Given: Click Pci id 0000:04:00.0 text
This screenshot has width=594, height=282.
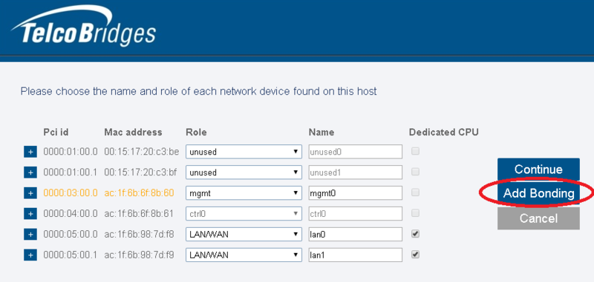Looking at the screenshot, I should click(x=71, y=214).
